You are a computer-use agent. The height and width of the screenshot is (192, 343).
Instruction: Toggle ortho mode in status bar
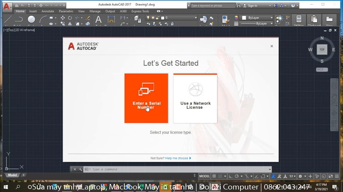coord(230,176)
